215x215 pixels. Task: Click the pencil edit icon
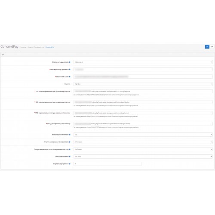3,55
